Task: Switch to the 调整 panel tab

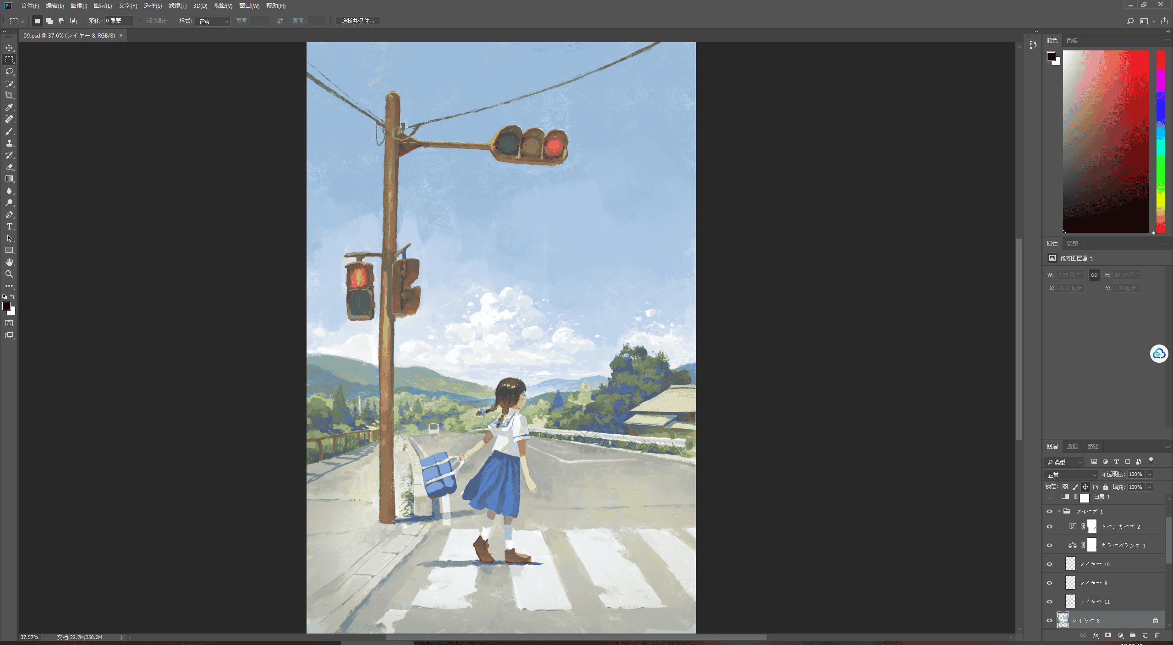Action: click(x=1072, y=243)
